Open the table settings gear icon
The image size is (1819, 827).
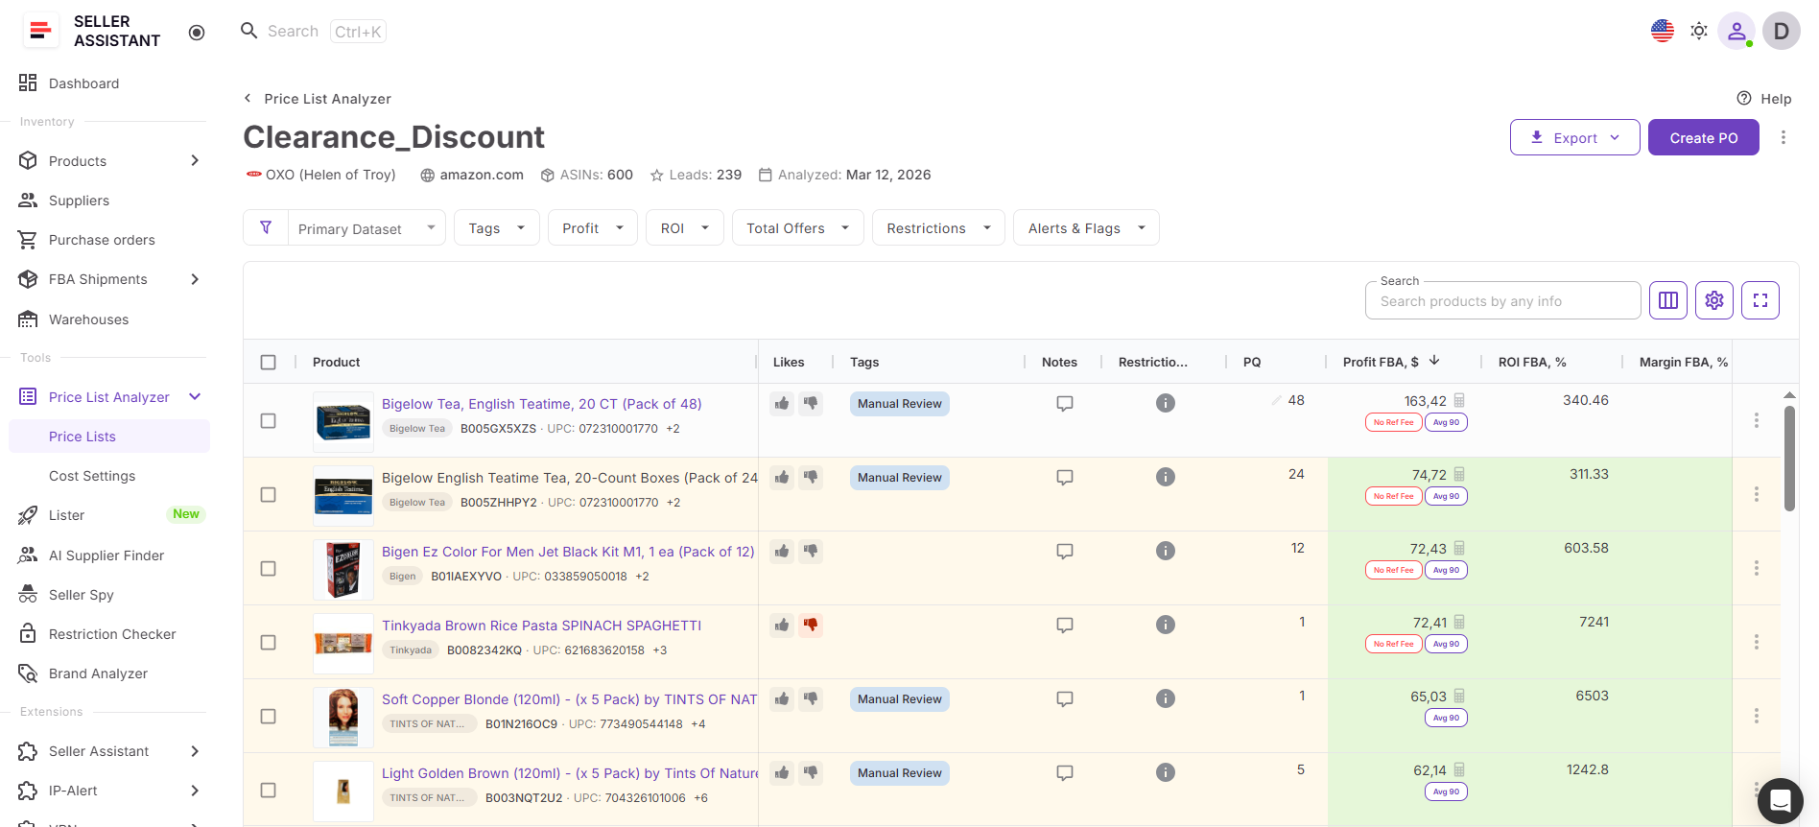tap(1714, 300)
